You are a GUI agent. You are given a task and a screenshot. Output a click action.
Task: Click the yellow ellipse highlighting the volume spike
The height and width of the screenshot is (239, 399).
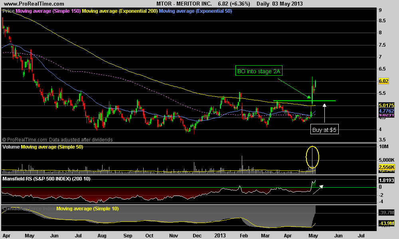(x=313, y=157)
